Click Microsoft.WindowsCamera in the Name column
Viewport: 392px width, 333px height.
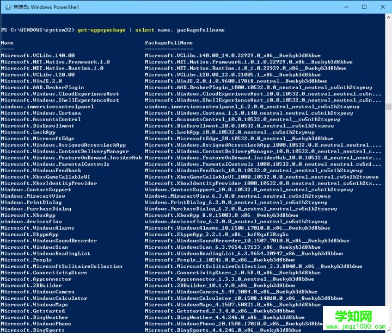tap(38, 292)
